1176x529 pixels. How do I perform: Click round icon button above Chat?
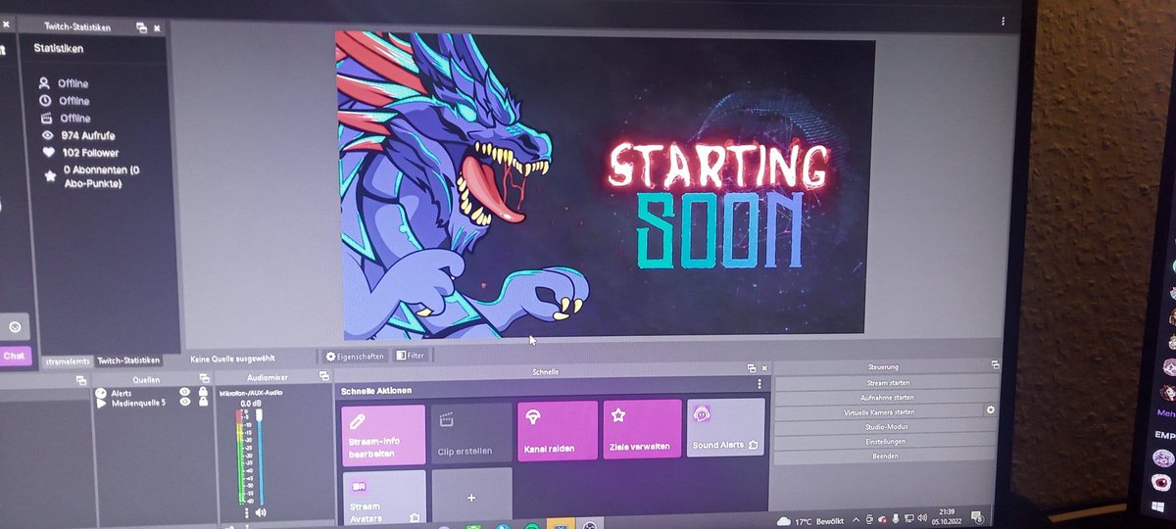click(14, 326)
